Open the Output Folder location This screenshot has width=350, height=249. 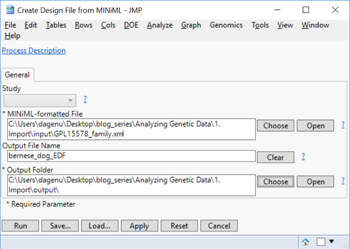315,182
